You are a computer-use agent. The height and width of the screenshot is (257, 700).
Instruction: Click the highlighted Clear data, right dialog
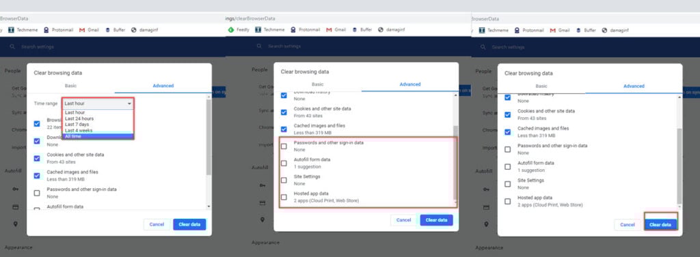(660, 224)
